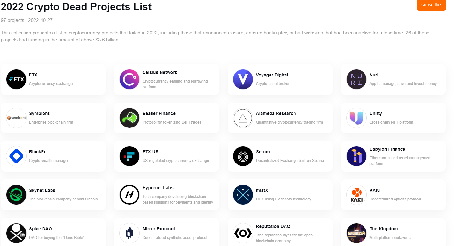462x246 pixels.
Task: Click the Serum droplet logo icon
Action: point(243,156)
